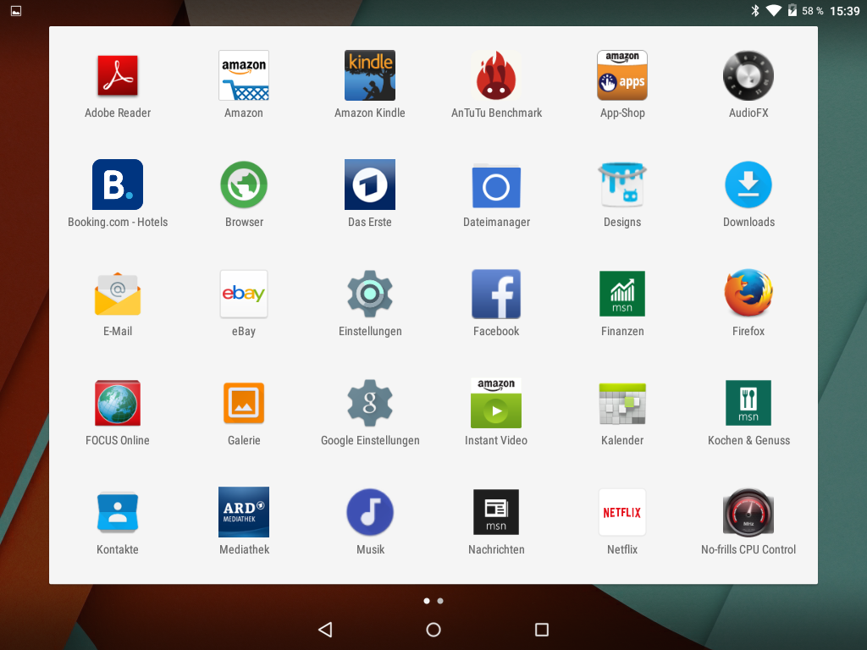Open Dateimanager file manager
This screenshot has width=867, height=650.
click(x=496, y=185)
